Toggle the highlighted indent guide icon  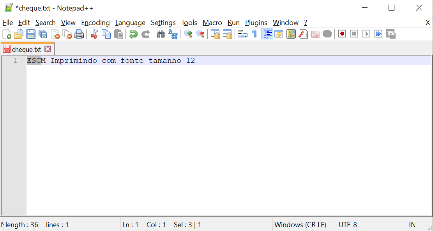pyautogui.click(x=267, y=34)
